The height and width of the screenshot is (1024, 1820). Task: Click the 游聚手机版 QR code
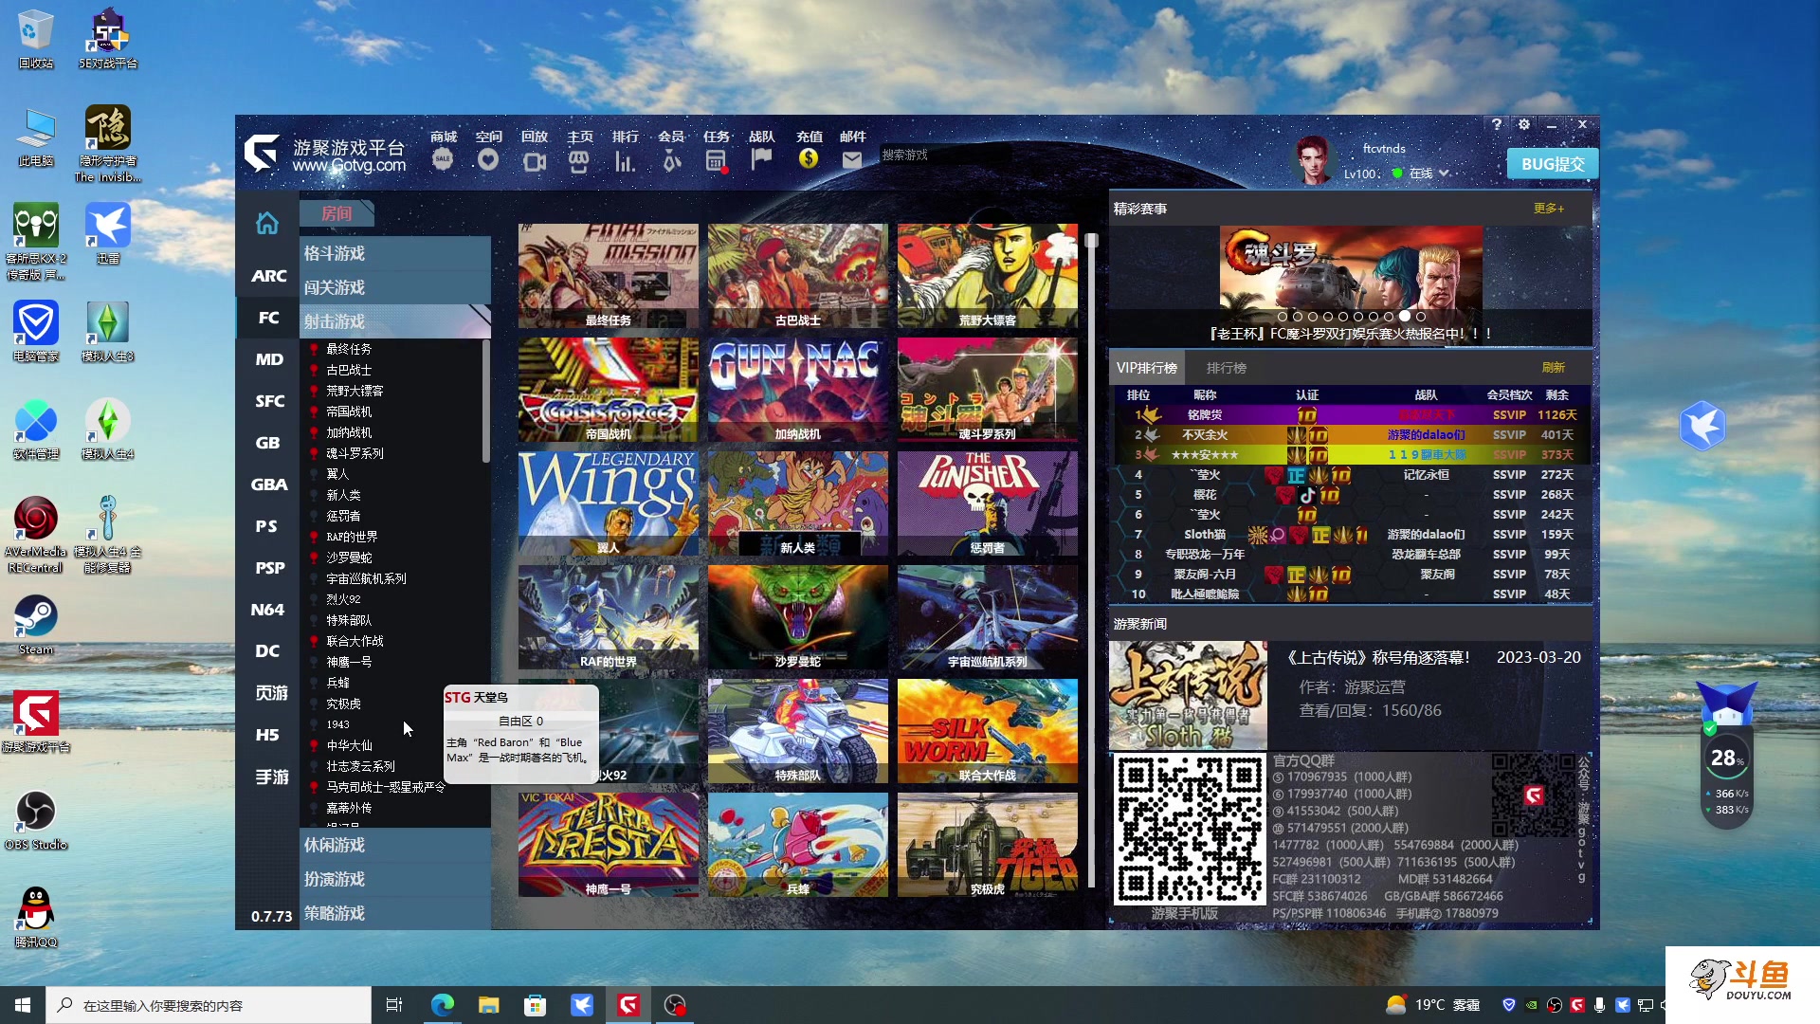click(x=1189, y=829)
